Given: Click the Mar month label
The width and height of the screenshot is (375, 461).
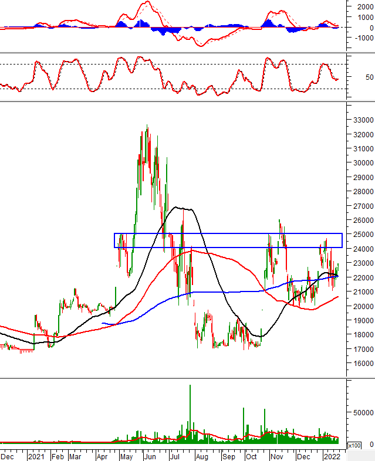Looking at the screenshot, I should (75, 456).
